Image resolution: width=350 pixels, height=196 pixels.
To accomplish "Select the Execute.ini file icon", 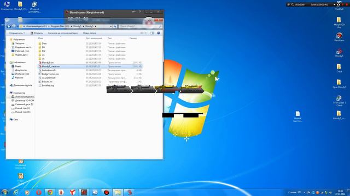I will pyautogui.click(x=40, y=82).
